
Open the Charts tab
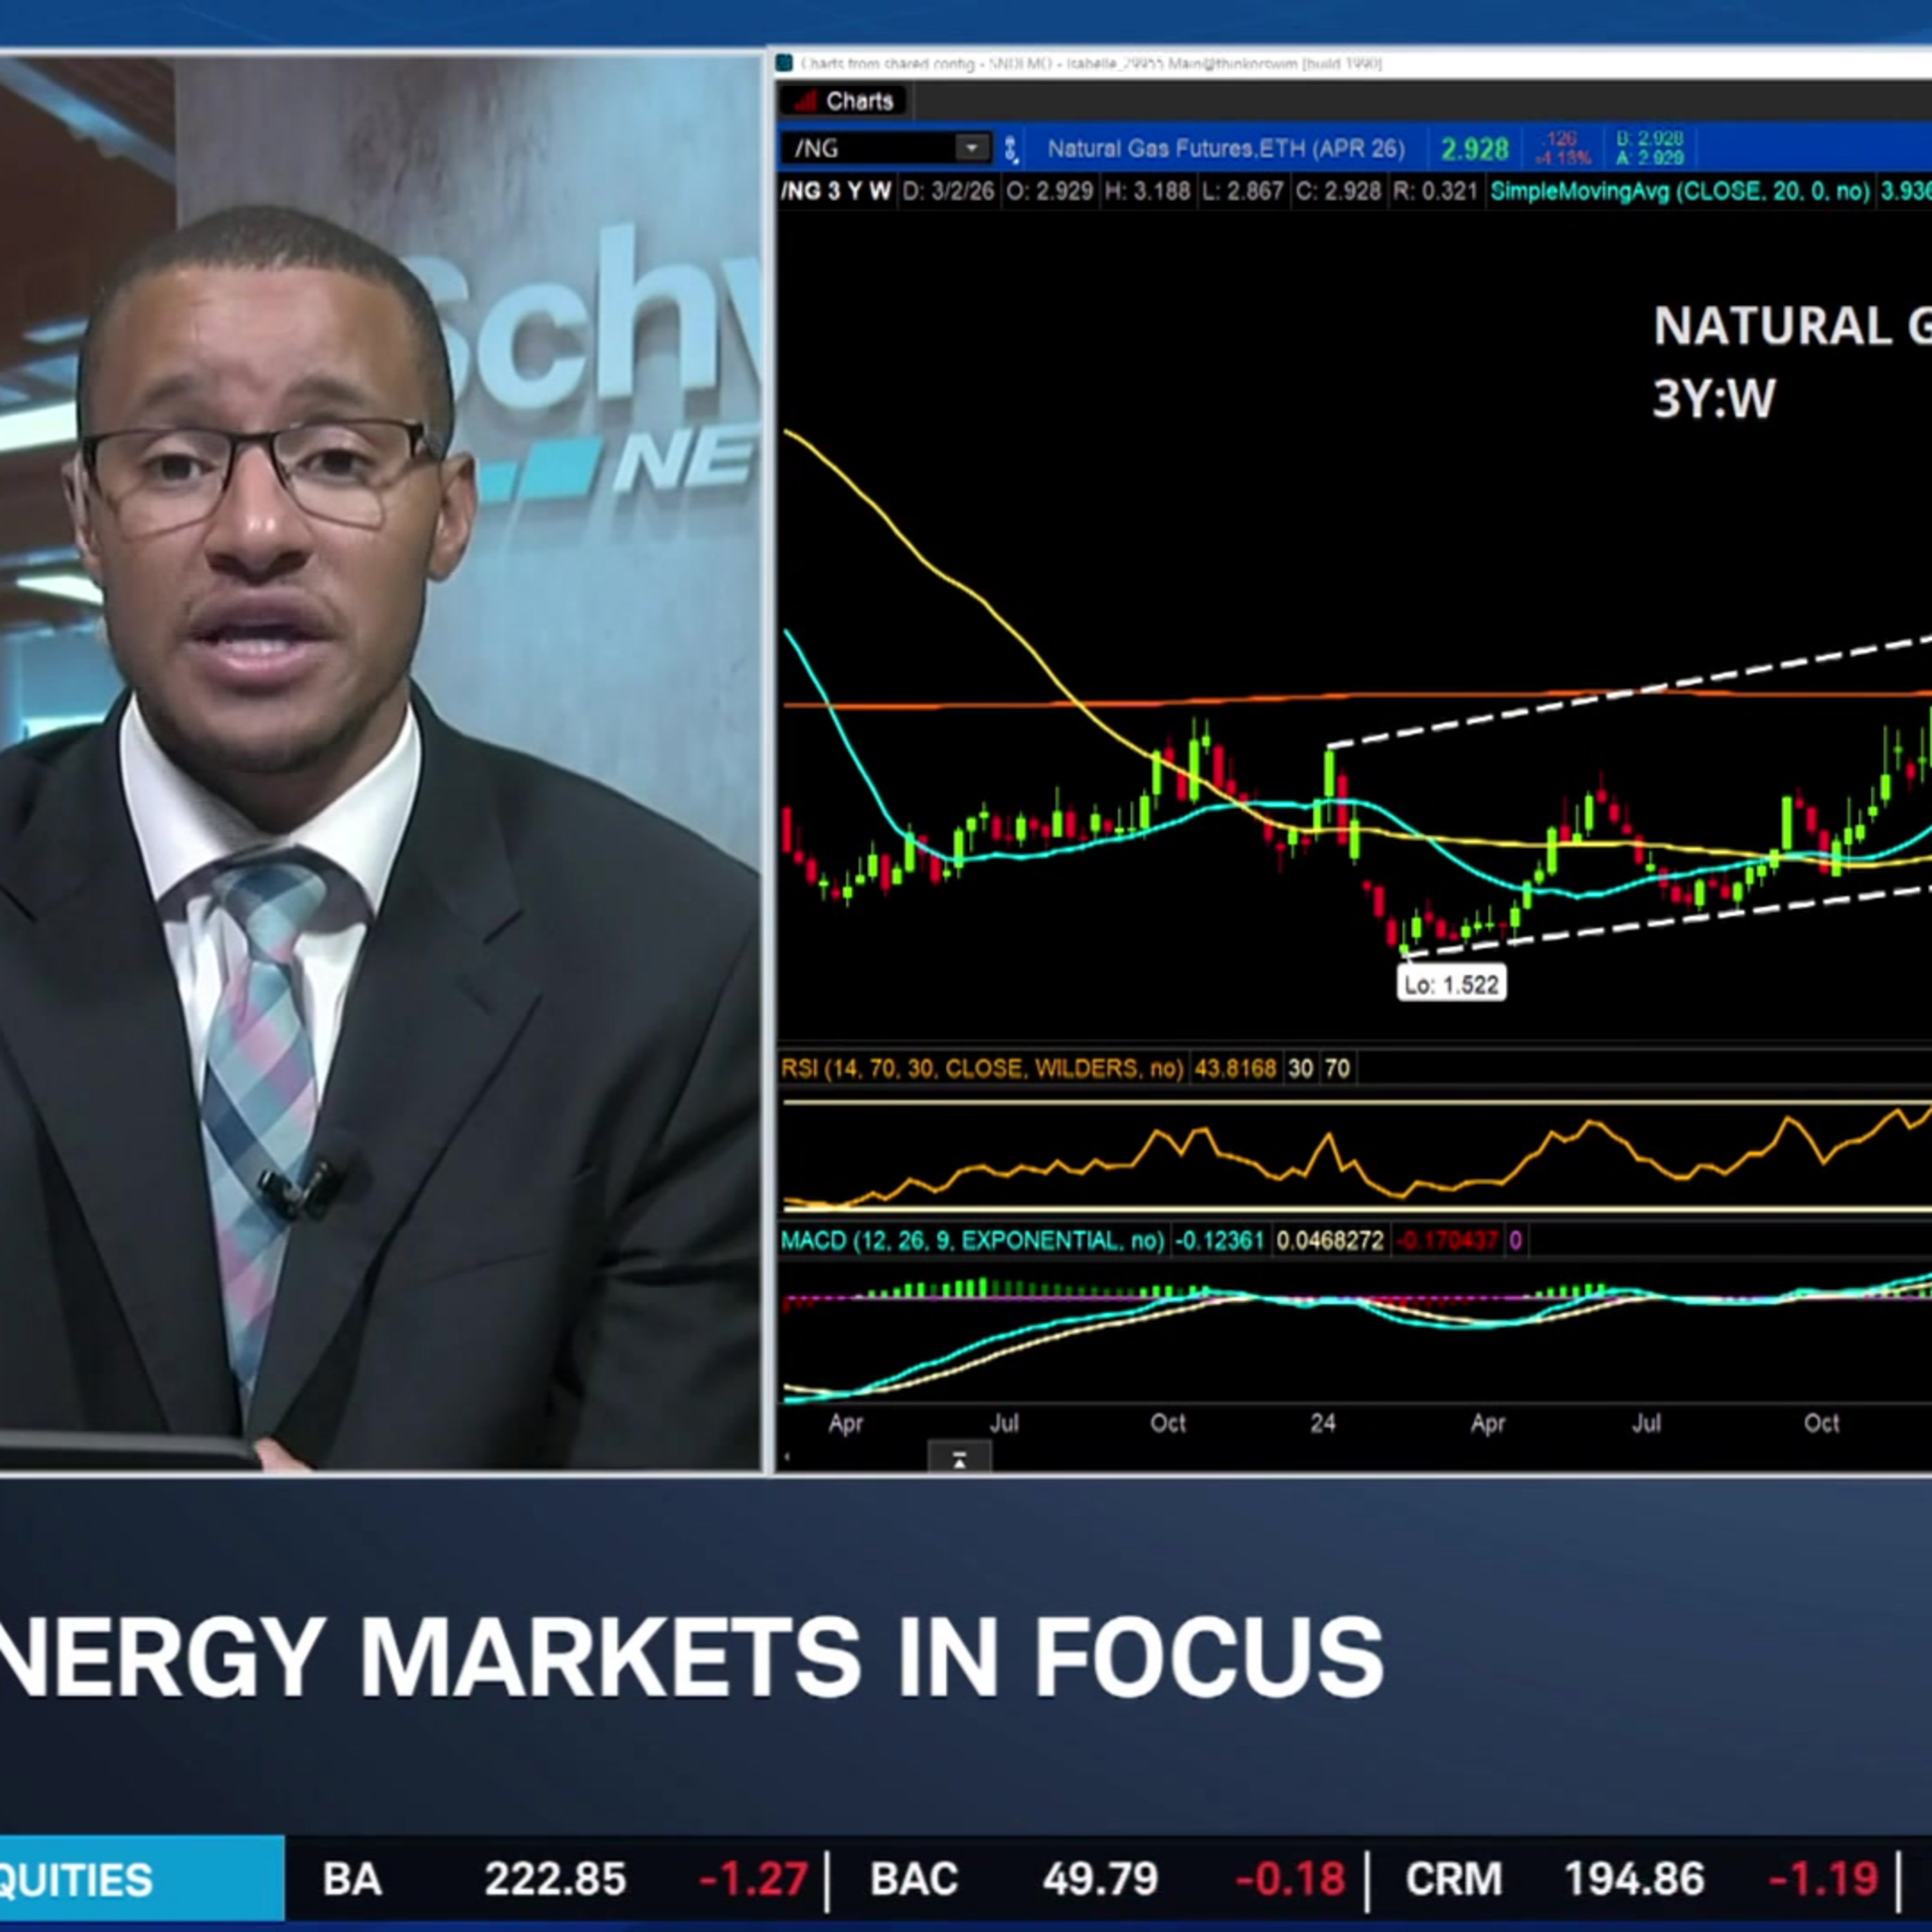coord(858,101)
